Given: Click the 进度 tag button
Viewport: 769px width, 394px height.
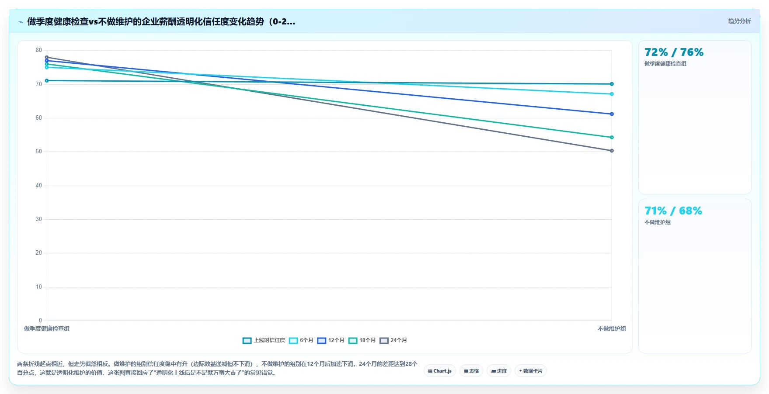Looking at the screenshot, I should click(x=499, y=371).
